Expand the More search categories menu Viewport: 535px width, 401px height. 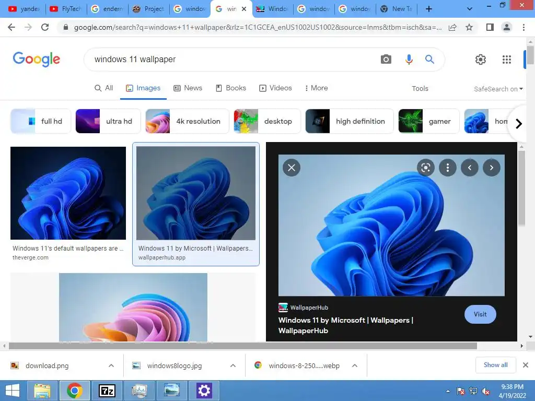[316, 88]
